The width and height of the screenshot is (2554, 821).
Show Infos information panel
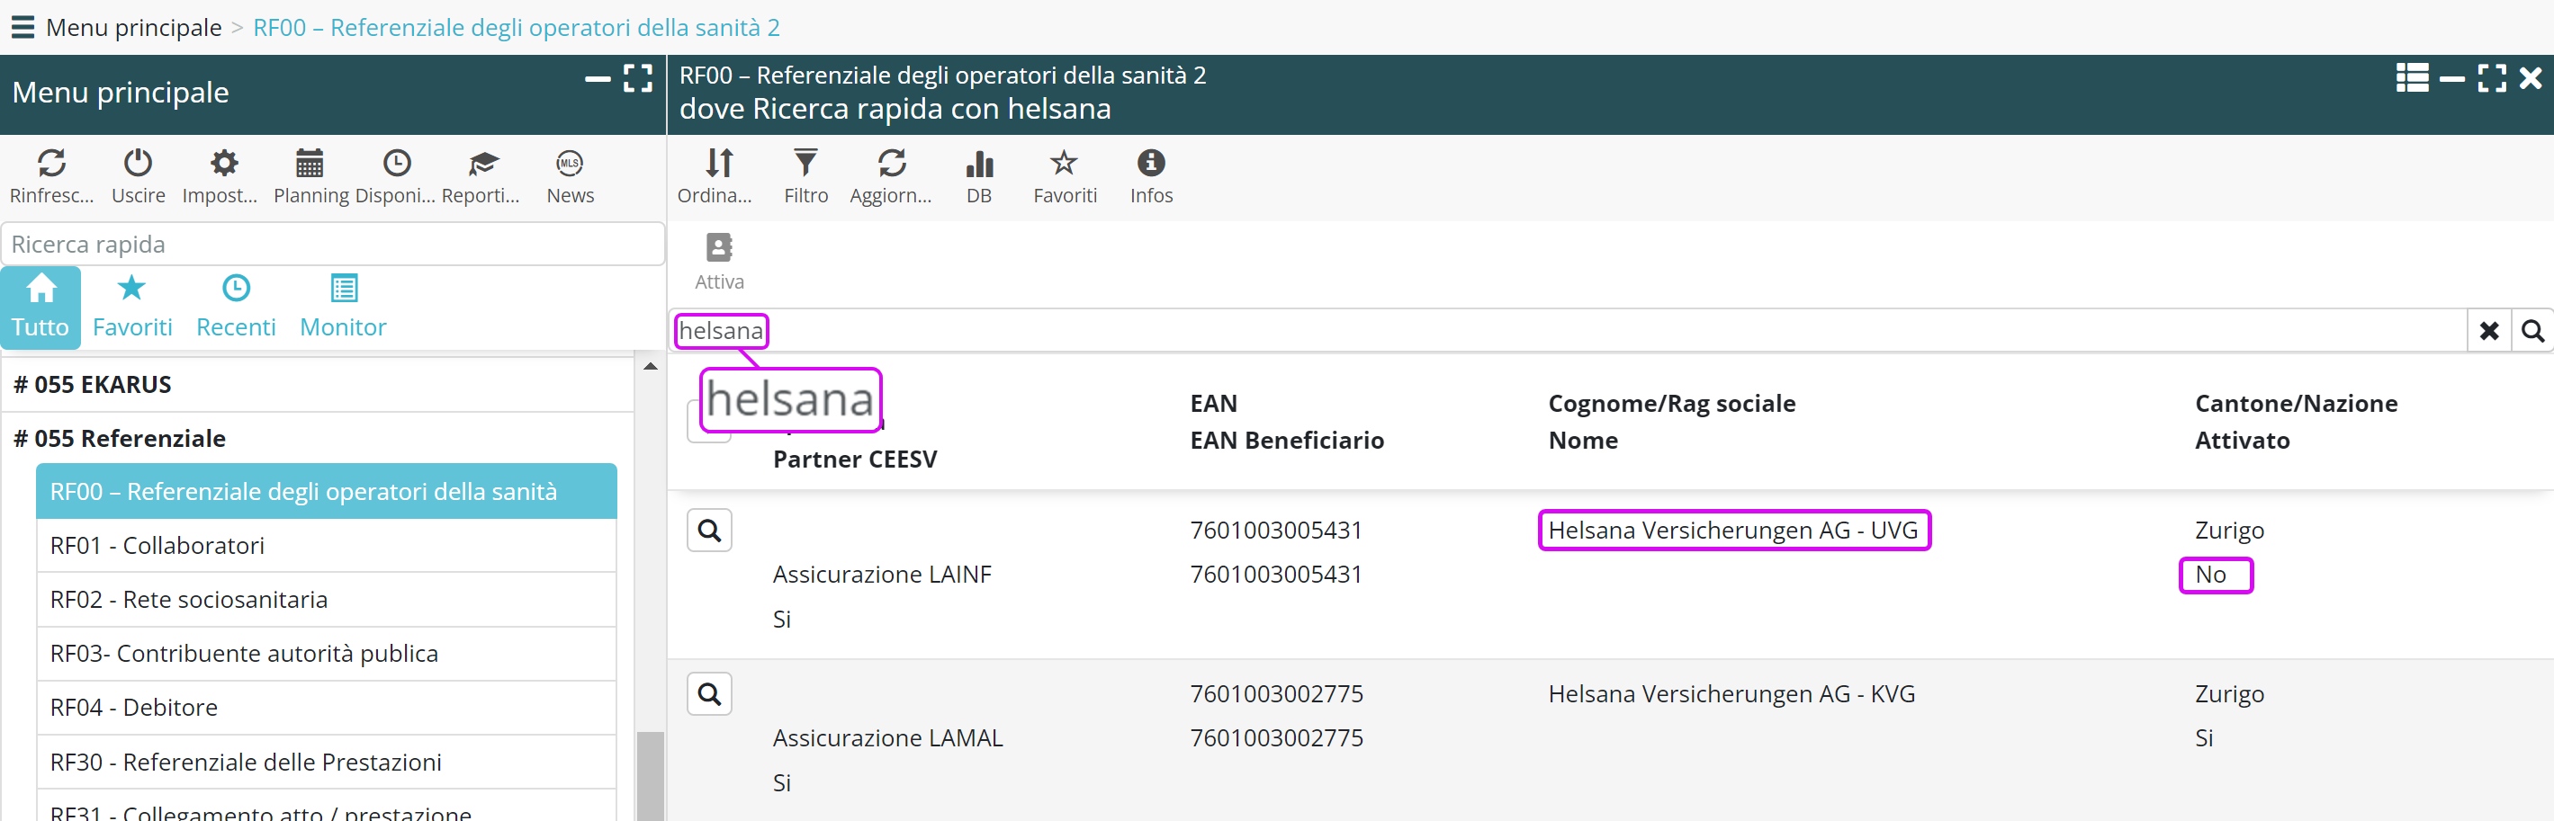point(1150,164)
